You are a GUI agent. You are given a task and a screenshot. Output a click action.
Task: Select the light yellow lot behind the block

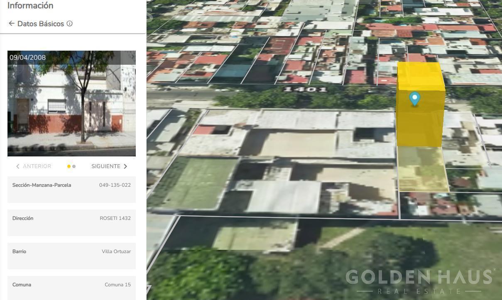pyautogui.click(x=423, y=169)
